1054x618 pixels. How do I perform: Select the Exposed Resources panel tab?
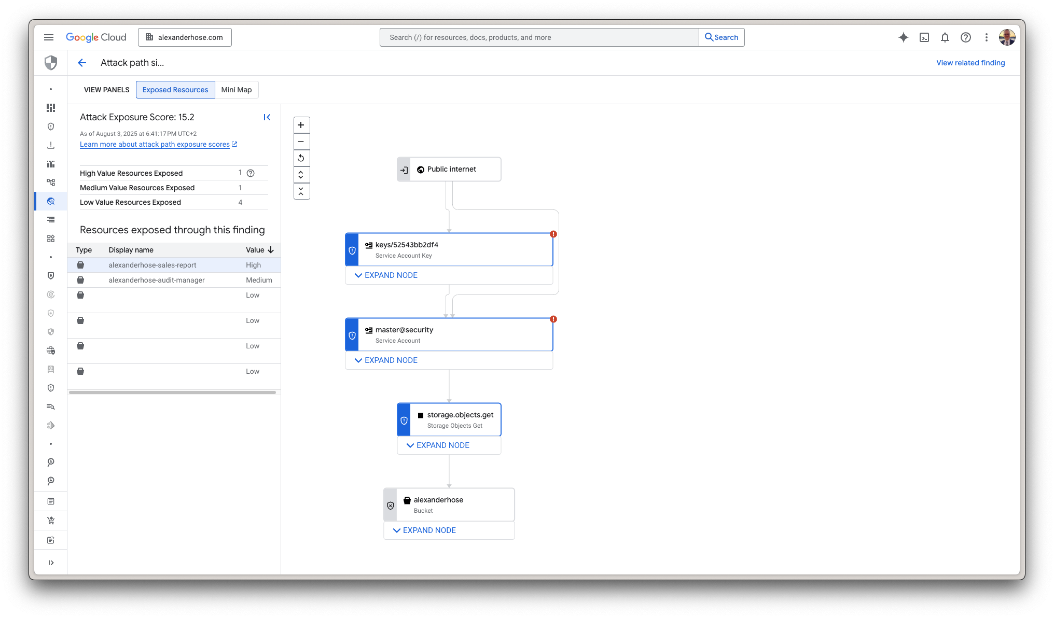[x=175, y=90]
